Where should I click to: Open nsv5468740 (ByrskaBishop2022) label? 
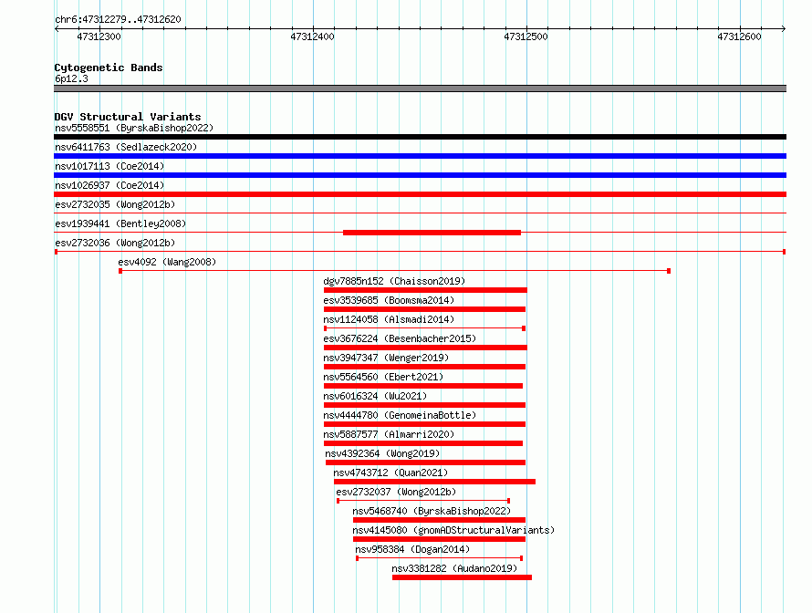[432, 511]
